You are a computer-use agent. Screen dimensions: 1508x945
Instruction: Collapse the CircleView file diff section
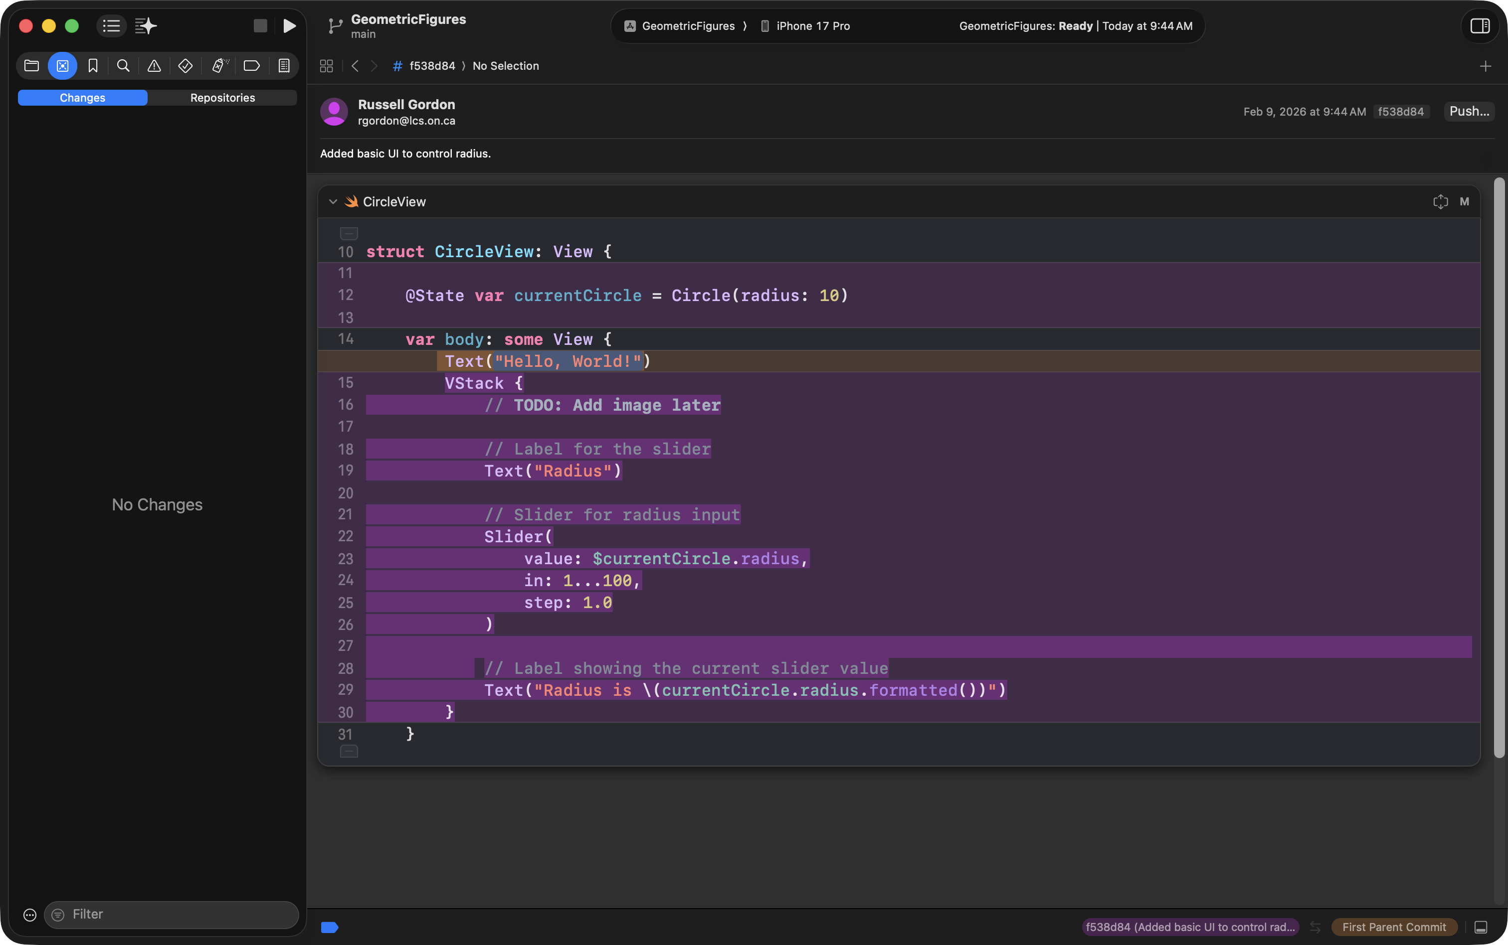coord(333,201)
